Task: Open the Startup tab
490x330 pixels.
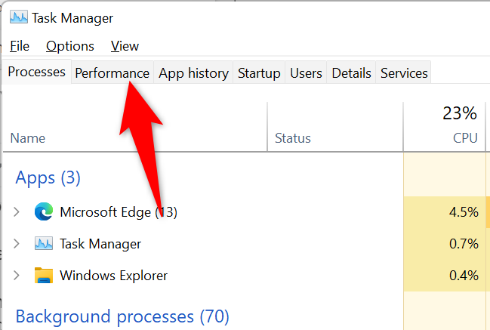Action: coord(259,73)
